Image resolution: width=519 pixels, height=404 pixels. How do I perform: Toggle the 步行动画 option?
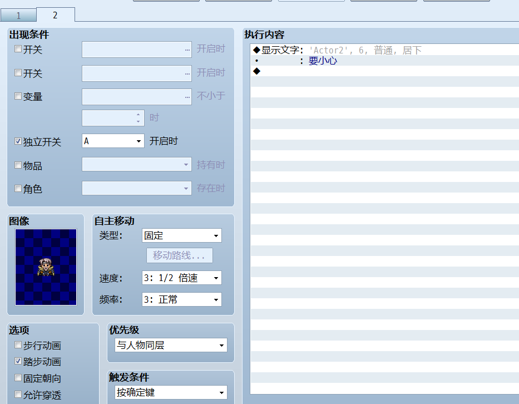click(x=18, y=345)
